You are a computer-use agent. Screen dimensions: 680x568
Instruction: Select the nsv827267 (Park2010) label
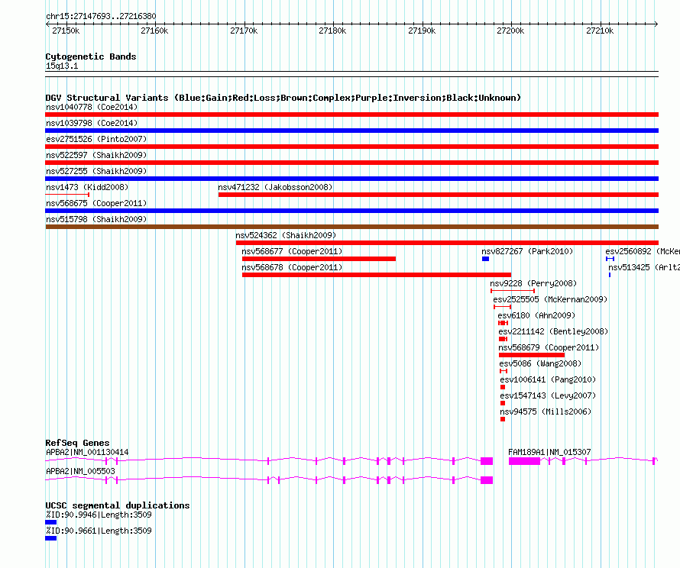coord(527,251)
